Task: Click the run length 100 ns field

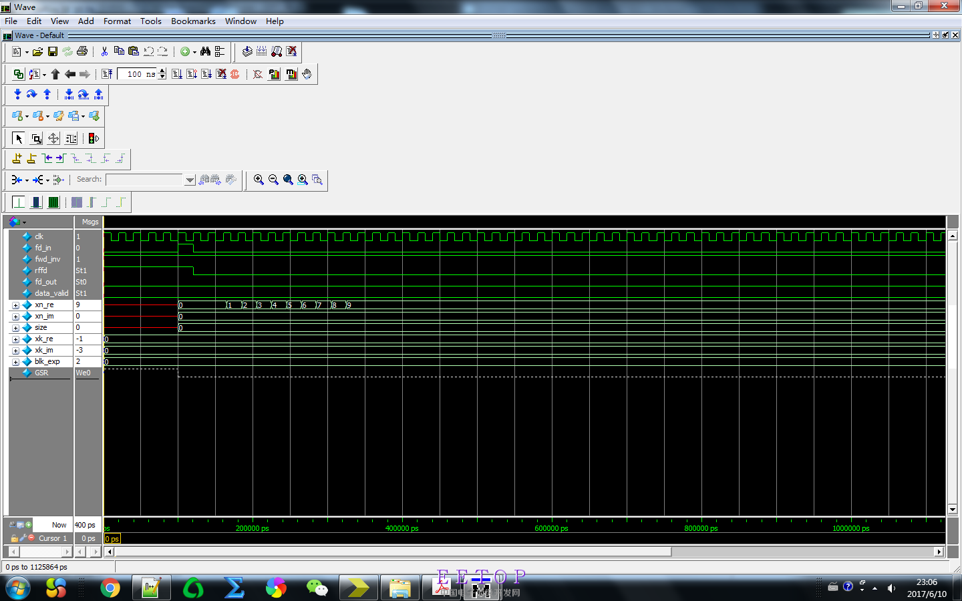Action: click(x=137, y=74)
